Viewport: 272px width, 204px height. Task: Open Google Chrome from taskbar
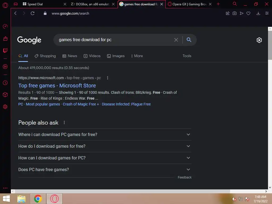click(38, 199)
